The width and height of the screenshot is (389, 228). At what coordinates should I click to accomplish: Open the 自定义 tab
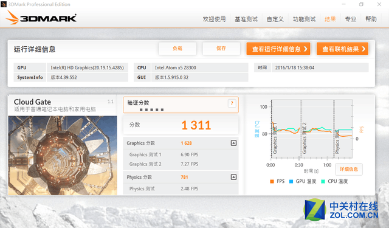275,19
